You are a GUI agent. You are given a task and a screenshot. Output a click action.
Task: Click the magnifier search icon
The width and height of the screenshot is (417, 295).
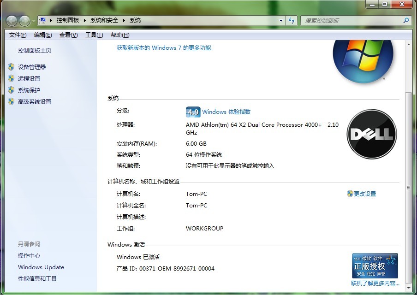(406, 20)
